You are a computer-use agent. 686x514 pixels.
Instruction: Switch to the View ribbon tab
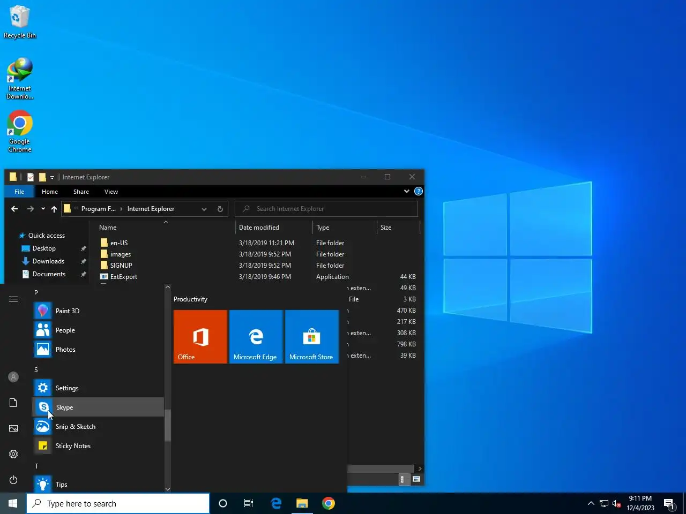(111, 192)
